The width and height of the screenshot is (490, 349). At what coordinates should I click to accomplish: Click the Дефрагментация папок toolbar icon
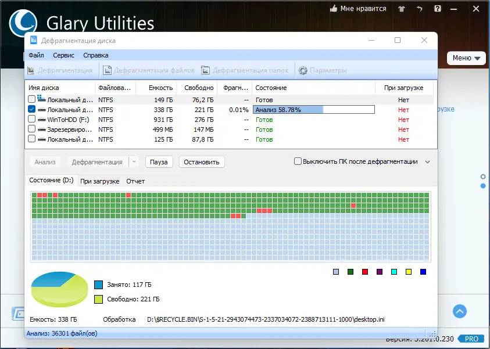[205, 70]
